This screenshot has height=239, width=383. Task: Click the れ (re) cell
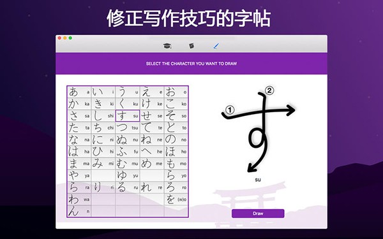click(152, 188)
